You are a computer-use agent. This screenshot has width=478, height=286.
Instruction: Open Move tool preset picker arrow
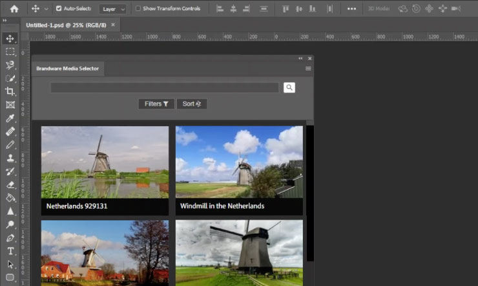click(x=47, y=9)
